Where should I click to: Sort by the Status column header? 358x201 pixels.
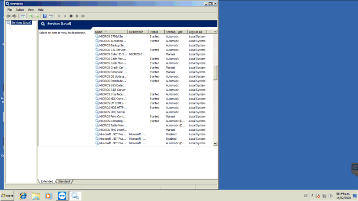156,32
